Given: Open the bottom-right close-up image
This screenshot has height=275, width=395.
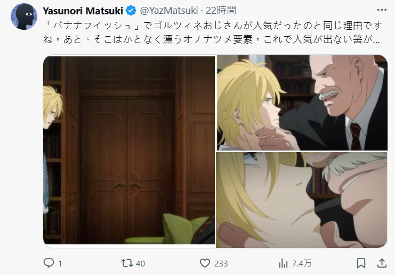Looking at the screenshot, I should (x=302, y=200).
